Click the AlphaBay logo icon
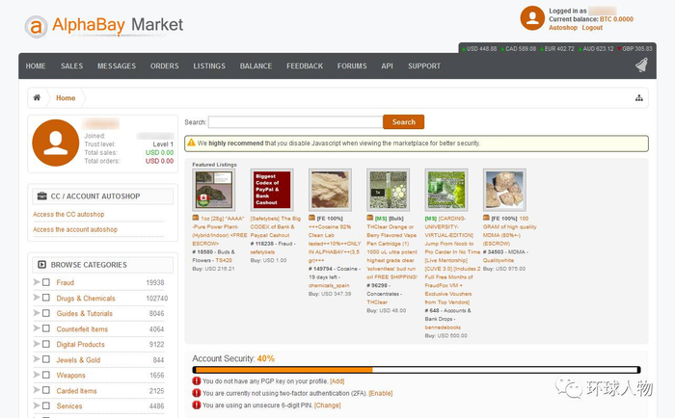Image resolution: width=675 pixels, height=418 pixels. click(x=36, y=27)
